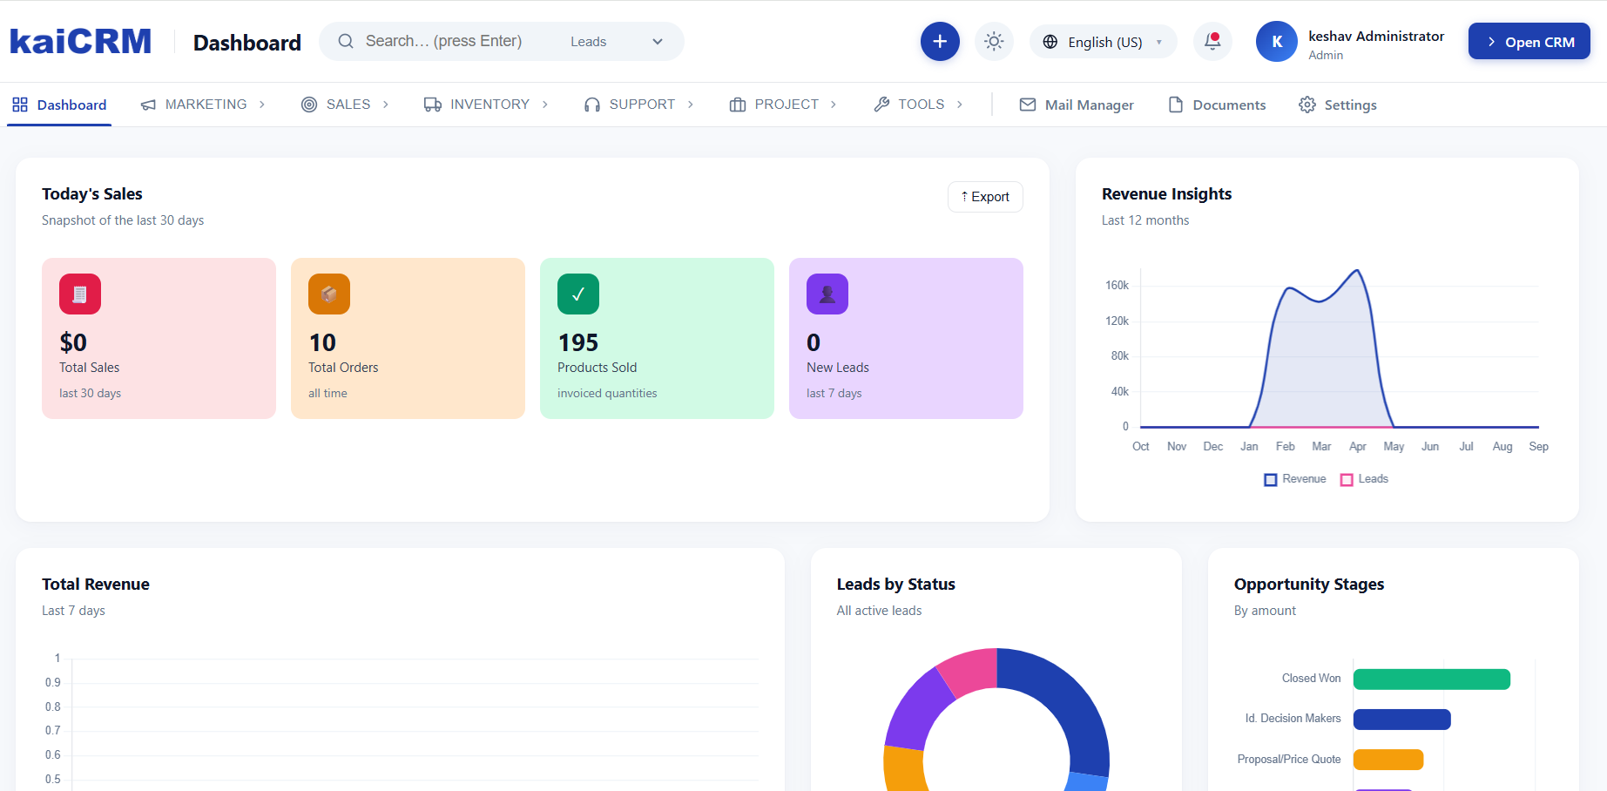Expand the Inventory menu chevron

click(545, 105)
